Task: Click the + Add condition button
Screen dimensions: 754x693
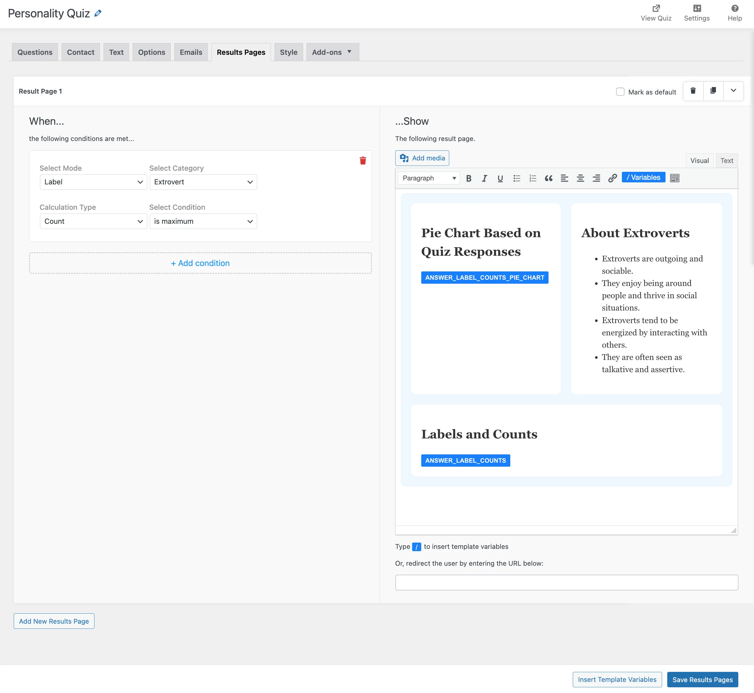Action: pos(200,263)
